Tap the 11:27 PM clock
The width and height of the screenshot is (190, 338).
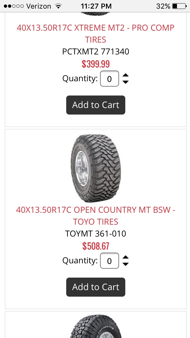point(96,6)
